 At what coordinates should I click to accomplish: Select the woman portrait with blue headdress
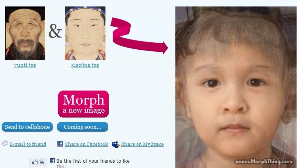(x=85, y=34)
